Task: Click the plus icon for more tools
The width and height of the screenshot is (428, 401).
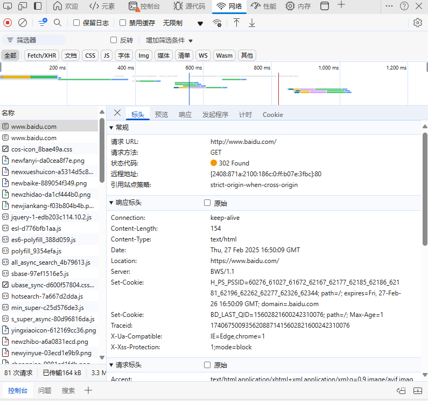Action: (x=341, y=5)
